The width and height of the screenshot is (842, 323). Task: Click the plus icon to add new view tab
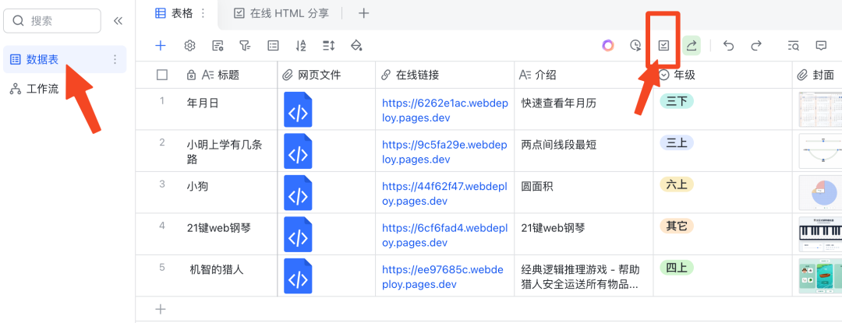coord(363,13)
